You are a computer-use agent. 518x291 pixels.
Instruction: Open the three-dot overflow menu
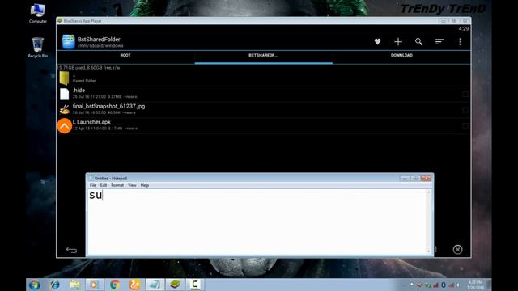coord(461,41)
